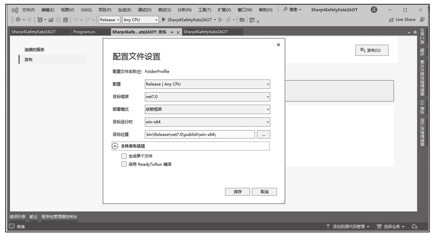Open the 错误列表 panel tab
The image size is (435, 236).
pyautogui.click(x=18, y=217)
